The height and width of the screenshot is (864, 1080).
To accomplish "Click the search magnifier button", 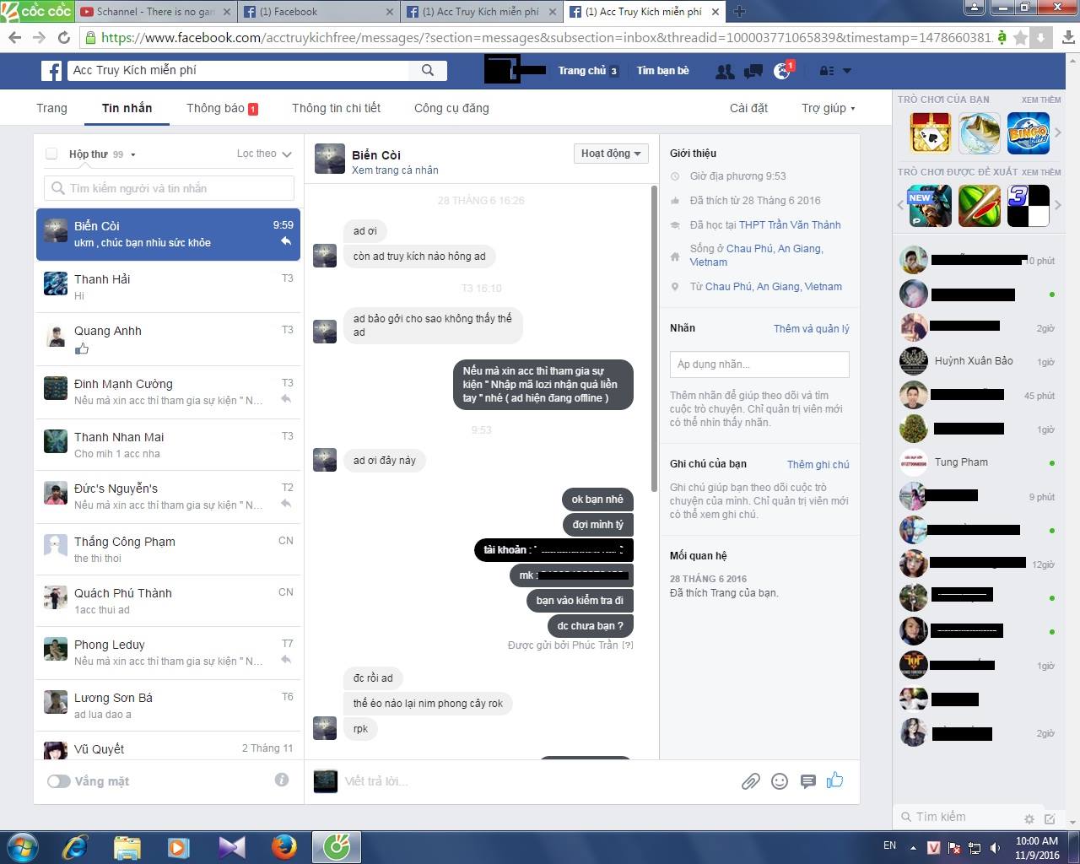I will pos(428,71).
